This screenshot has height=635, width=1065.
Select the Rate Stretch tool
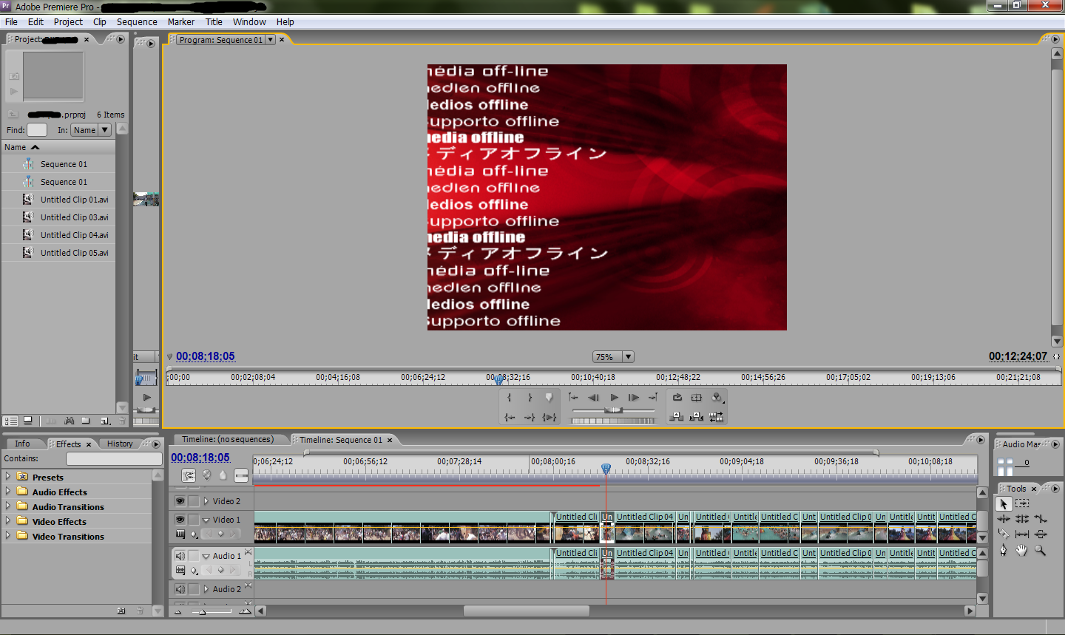1041,519
